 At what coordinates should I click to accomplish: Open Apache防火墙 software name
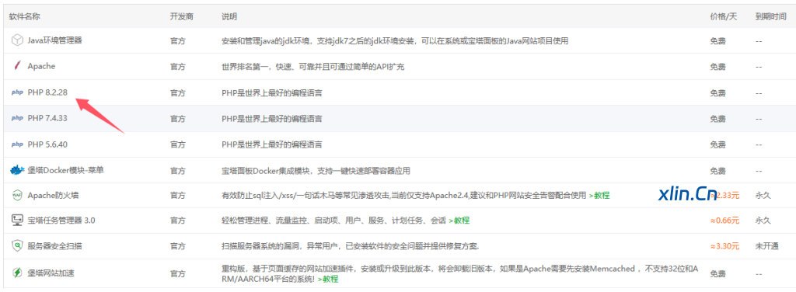[x=53, y=195]
